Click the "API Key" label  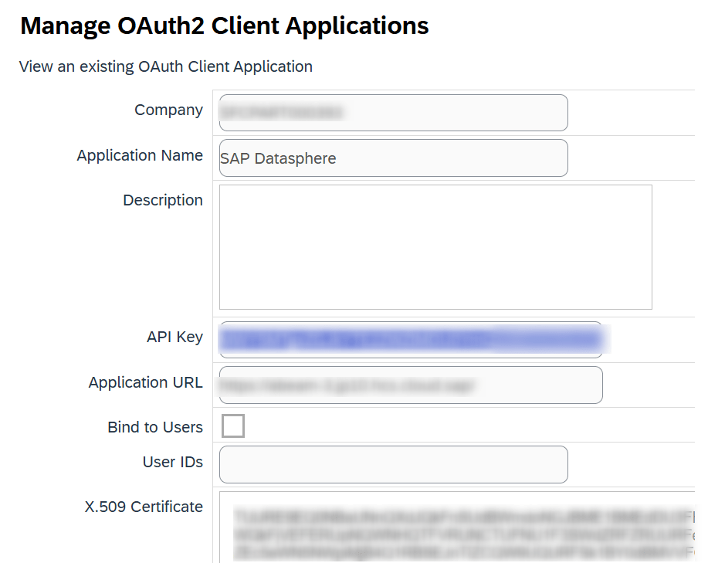[174, 337]
